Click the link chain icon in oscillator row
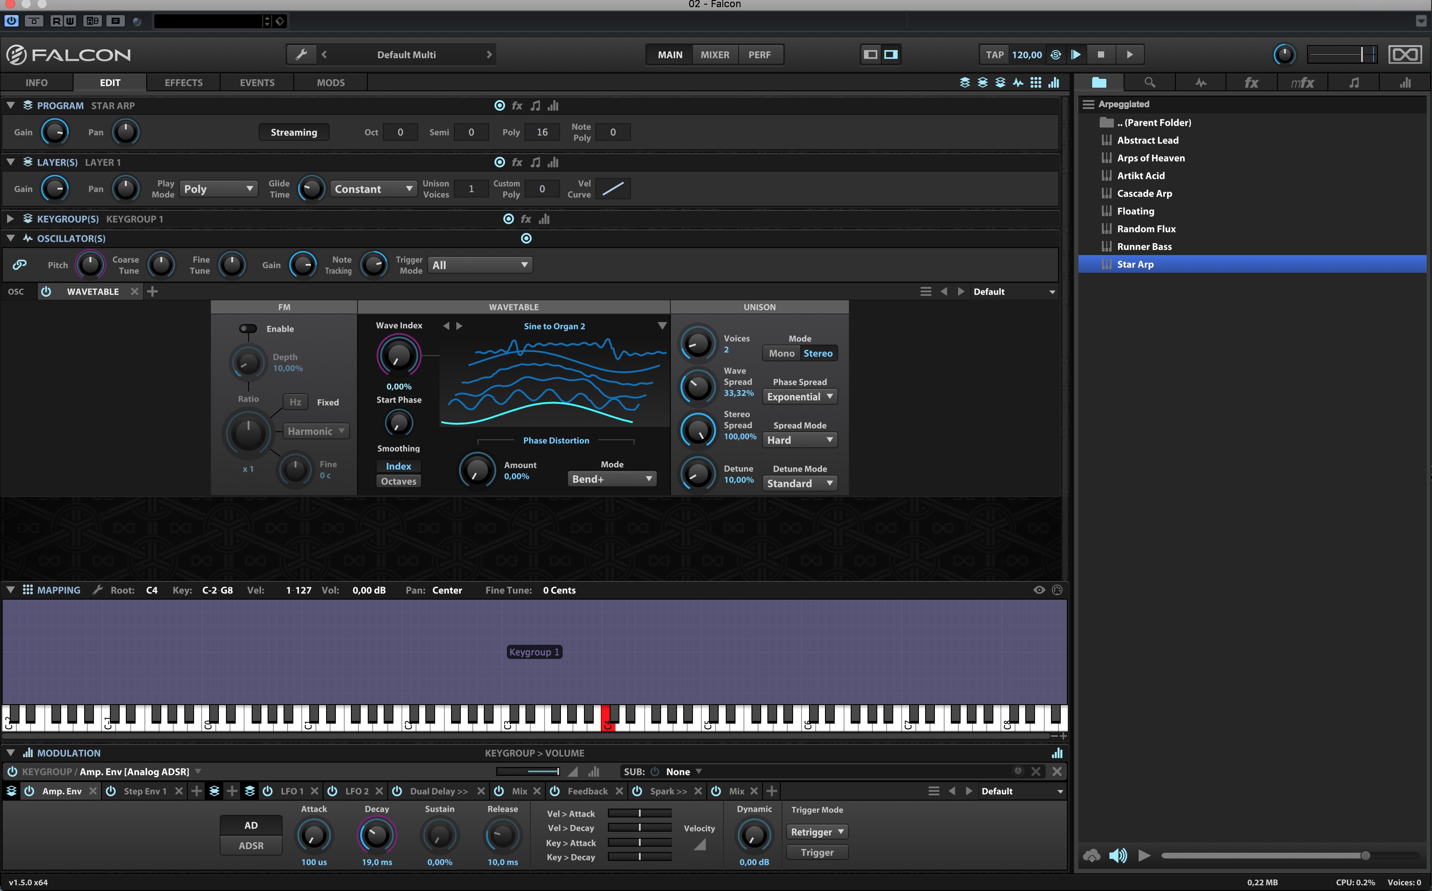Viewport: 1432px width, 891px height. tap(19, 264)
